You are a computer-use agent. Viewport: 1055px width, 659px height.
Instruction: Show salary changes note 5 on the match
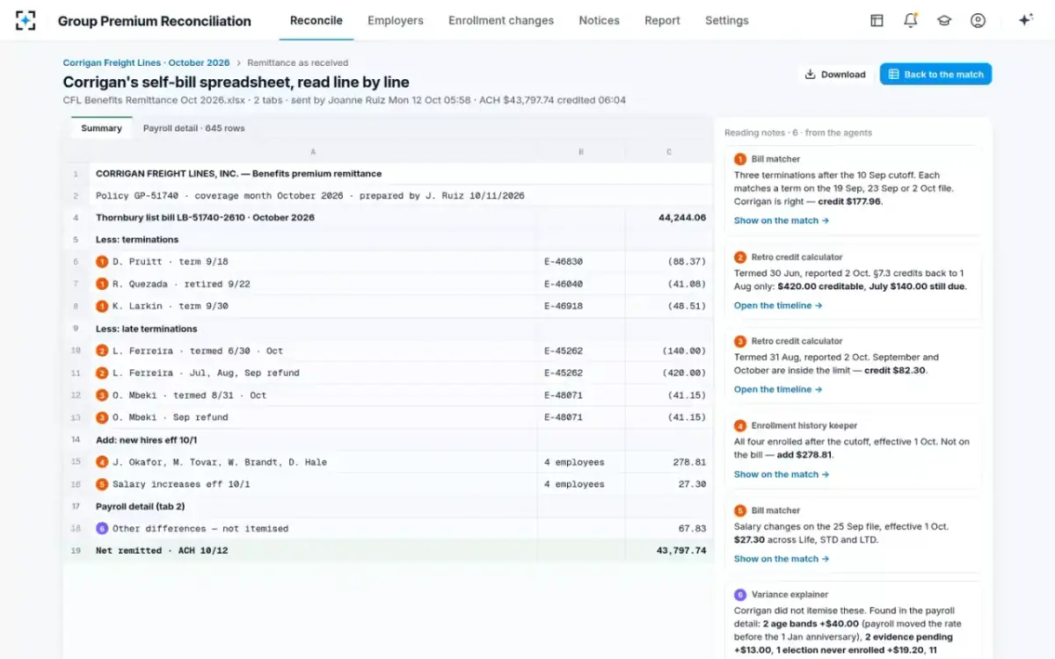[782, 559]
